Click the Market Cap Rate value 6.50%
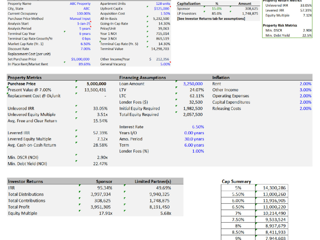Image resolution: width=320 pixels, height=240 pixels. point(85,44)
